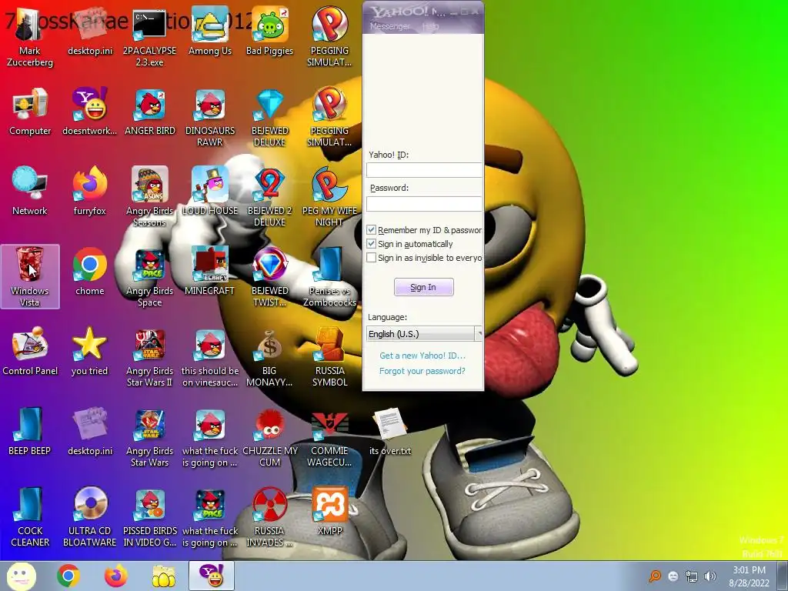Open the Messenger menu in Yahoo window

[x=389, y=26]
